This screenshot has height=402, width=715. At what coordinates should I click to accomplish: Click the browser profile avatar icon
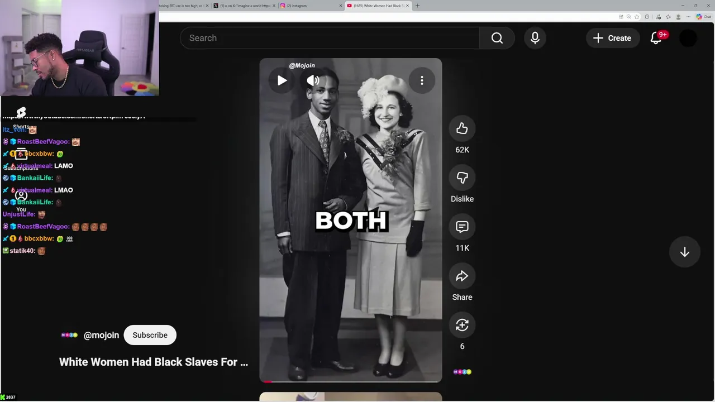click(678, 17)
